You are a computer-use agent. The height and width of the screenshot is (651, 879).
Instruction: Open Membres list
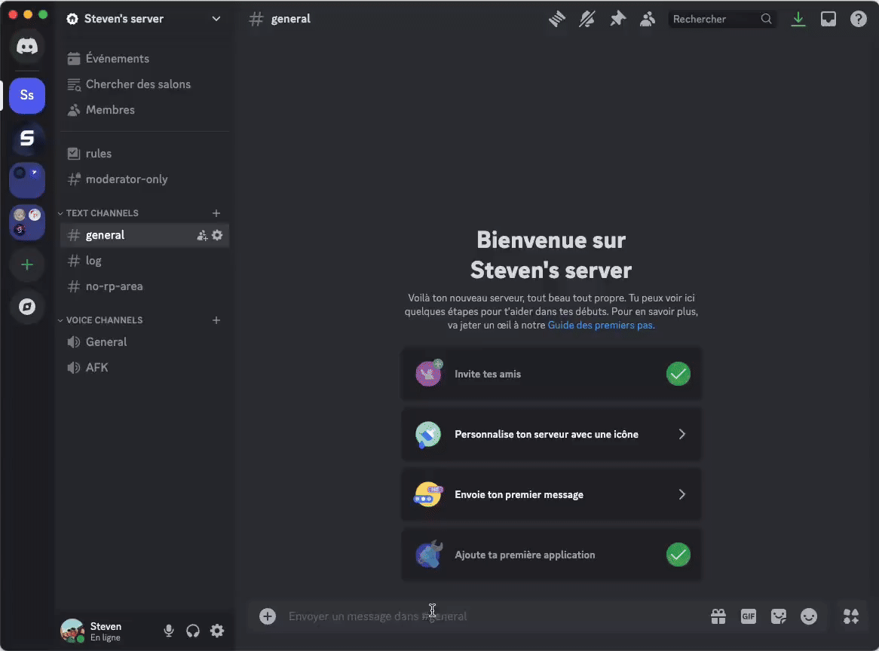click(x=145, y=110)
